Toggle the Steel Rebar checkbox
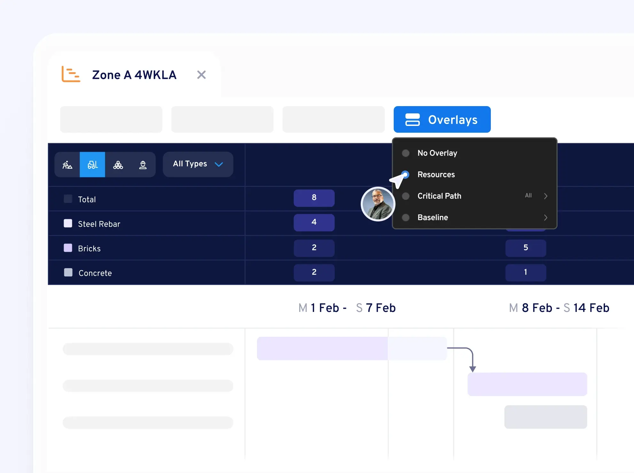 tap(68, 223)
